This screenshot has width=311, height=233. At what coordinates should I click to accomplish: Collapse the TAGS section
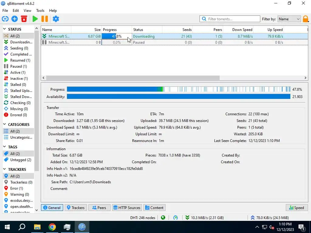click(5, 147)
